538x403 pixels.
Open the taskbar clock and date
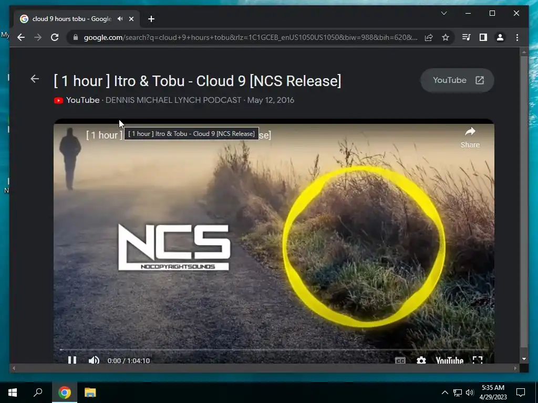493,393
